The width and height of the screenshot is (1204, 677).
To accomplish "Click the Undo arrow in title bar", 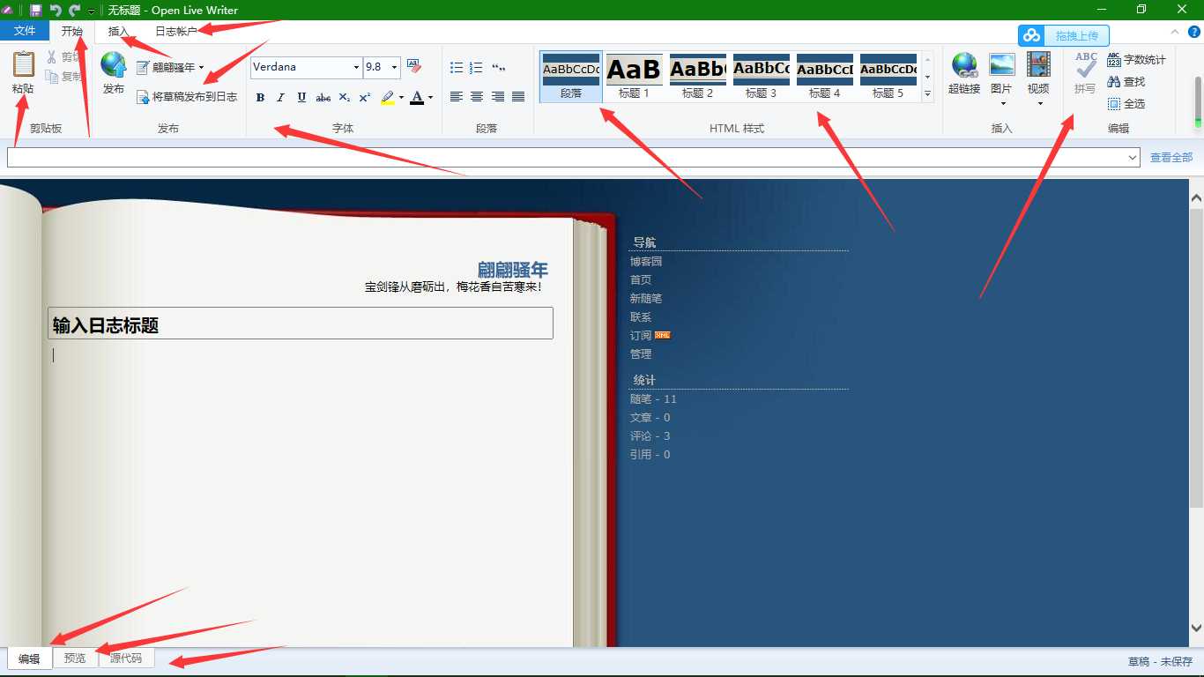I will [56, 10].
